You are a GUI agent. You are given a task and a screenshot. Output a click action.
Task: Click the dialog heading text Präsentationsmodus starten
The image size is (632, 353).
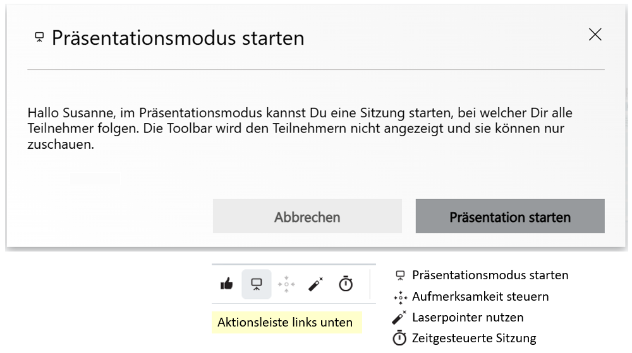pyautogui.click(x=178, y=38)
